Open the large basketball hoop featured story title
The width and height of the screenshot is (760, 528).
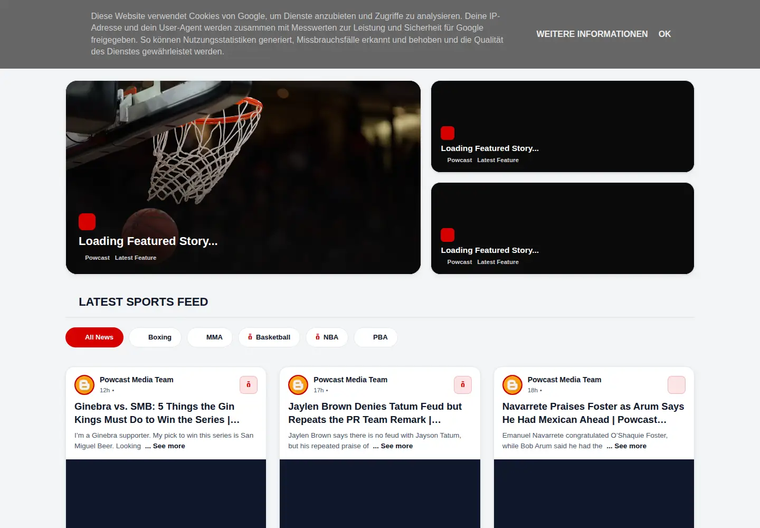[x=148, y=241]
